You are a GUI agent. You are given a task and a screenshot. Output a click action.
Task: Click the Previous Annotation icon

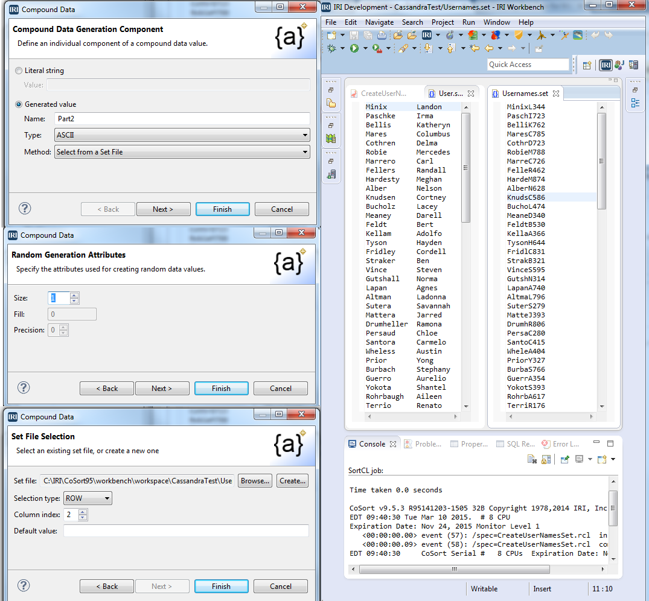tap(451, 48)
